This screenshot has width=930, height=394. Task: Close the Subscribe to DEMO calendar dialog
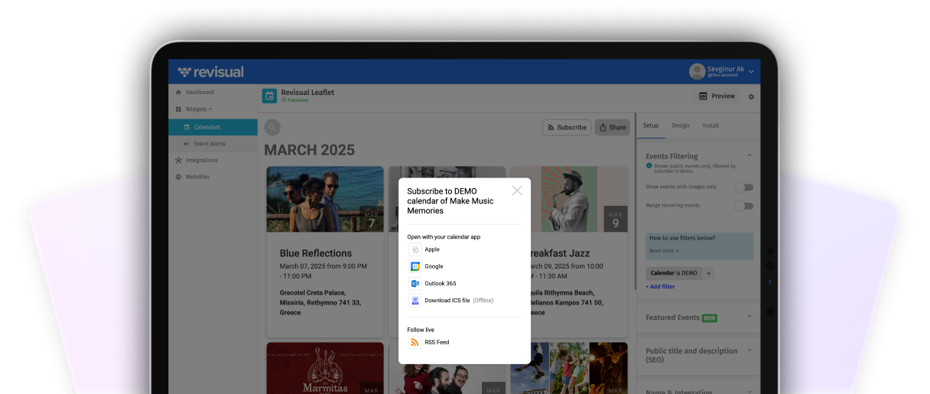click(517, 190)
